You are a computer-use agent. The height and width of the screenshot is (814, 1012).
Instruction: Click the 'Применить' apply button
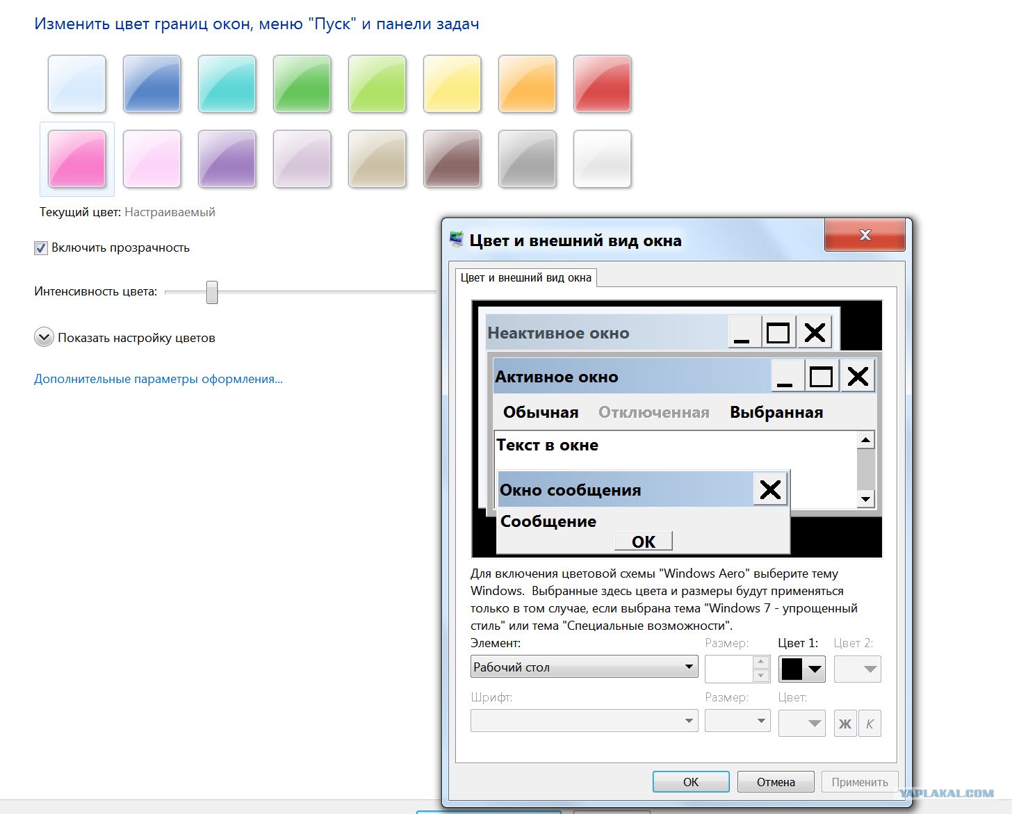point(860,782)
